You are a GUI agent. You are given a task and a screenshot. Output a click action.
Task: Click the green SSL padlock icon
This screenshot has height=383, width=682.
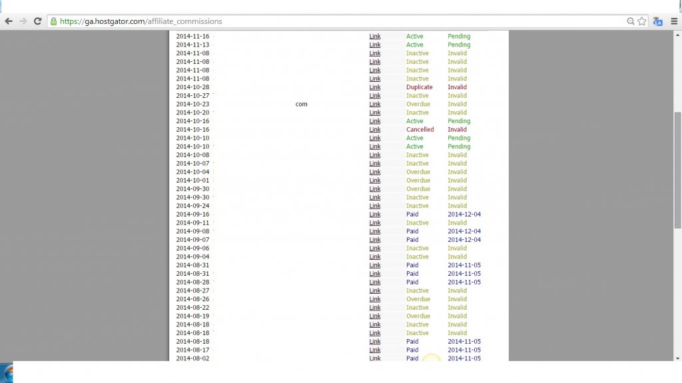[53, 21]
